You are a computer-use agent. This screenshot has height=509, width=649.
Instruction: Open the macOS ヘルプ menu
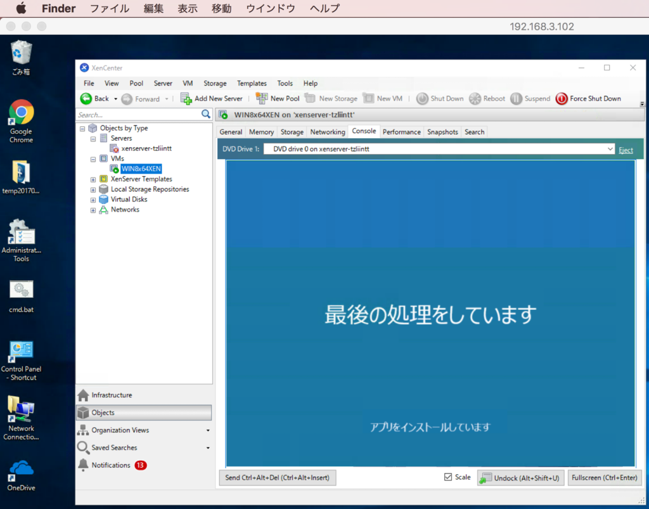point(324,8)
